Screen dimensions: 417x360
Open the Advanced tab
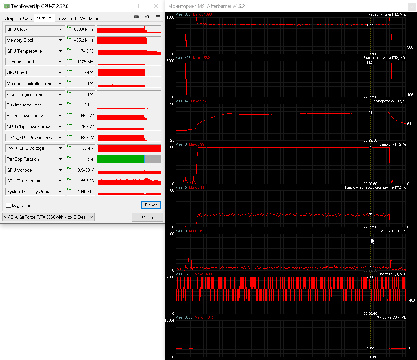click(66, 18)
